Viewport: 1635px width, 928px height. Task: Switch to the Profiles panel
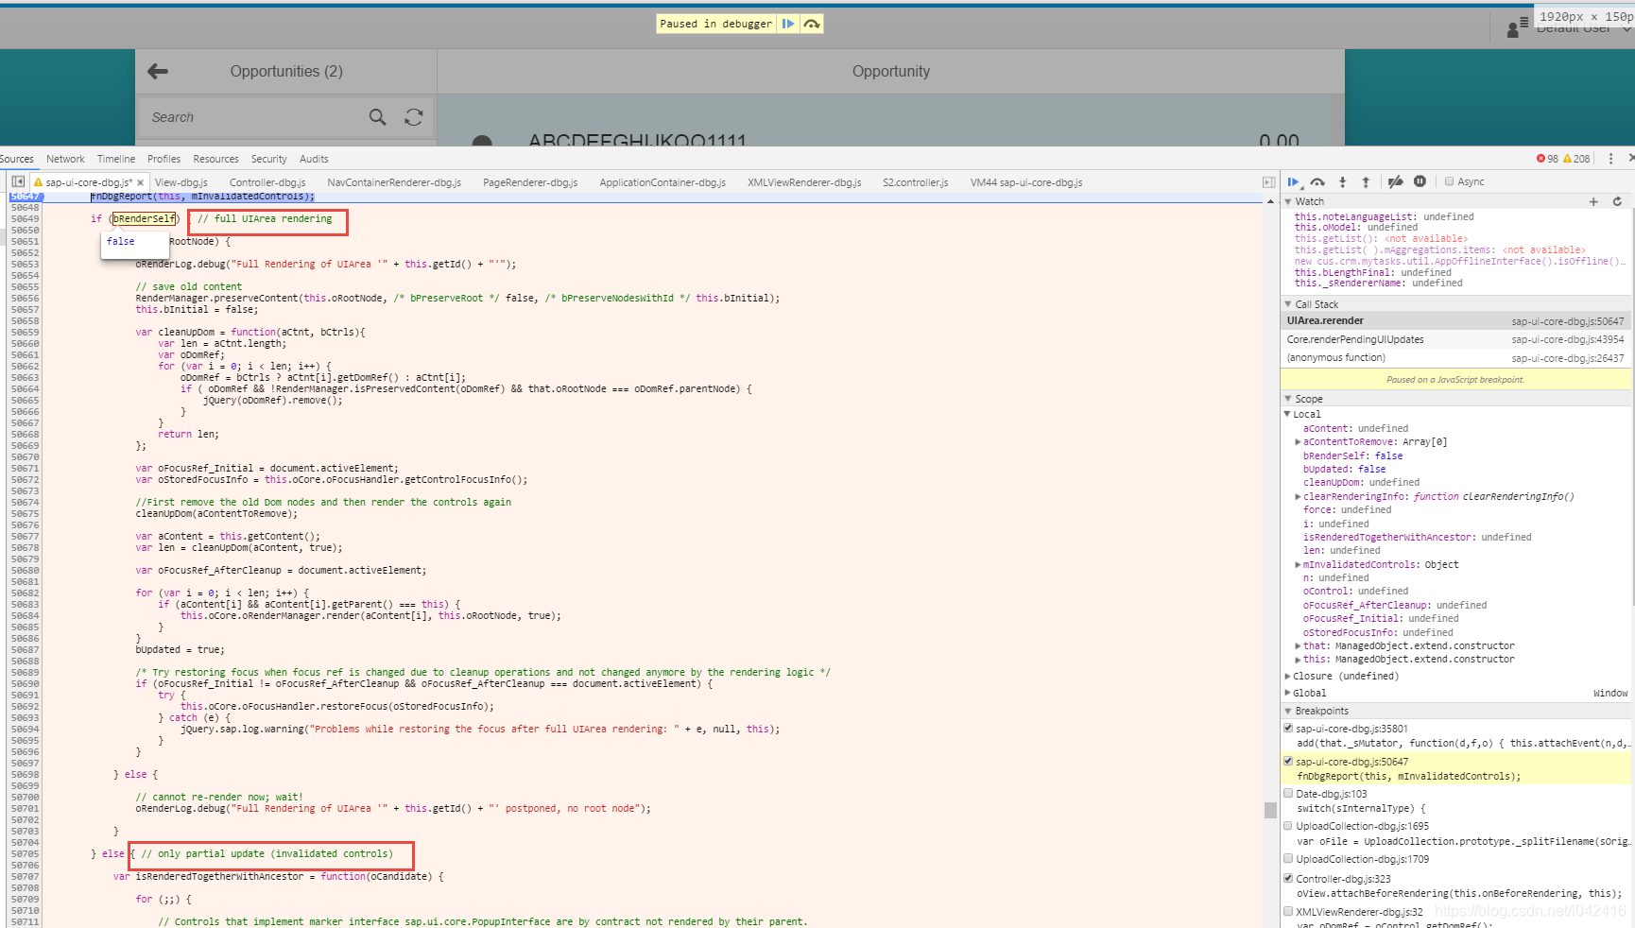click(x=163, y=159)
